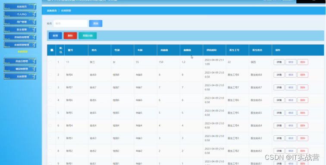Expand the 咨询信息管理 sidebar menu
326x165 pixels.
pyautogui.click(x=20, y=37)
